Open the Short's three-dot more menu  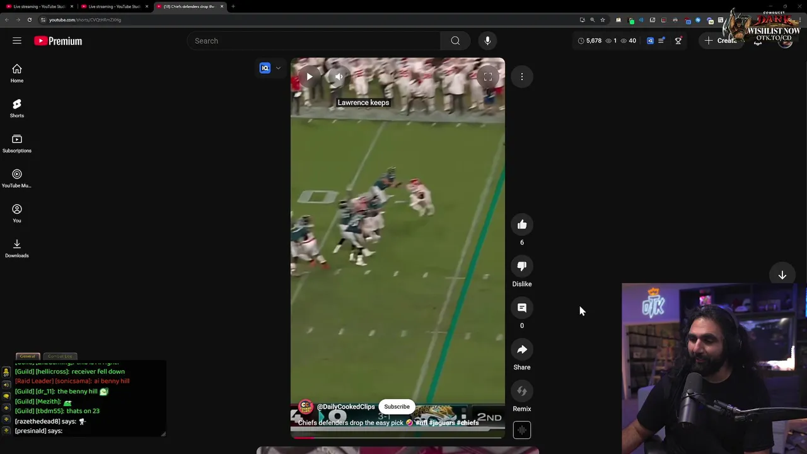522,77
